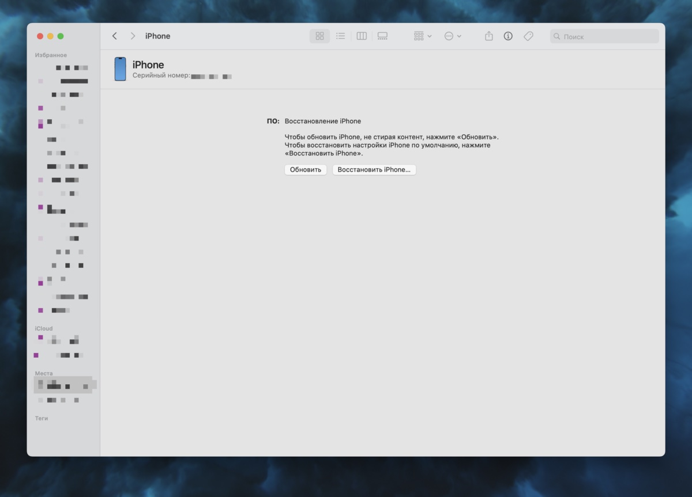Click the Серийный номер label
692x497 pixels.
161,75
